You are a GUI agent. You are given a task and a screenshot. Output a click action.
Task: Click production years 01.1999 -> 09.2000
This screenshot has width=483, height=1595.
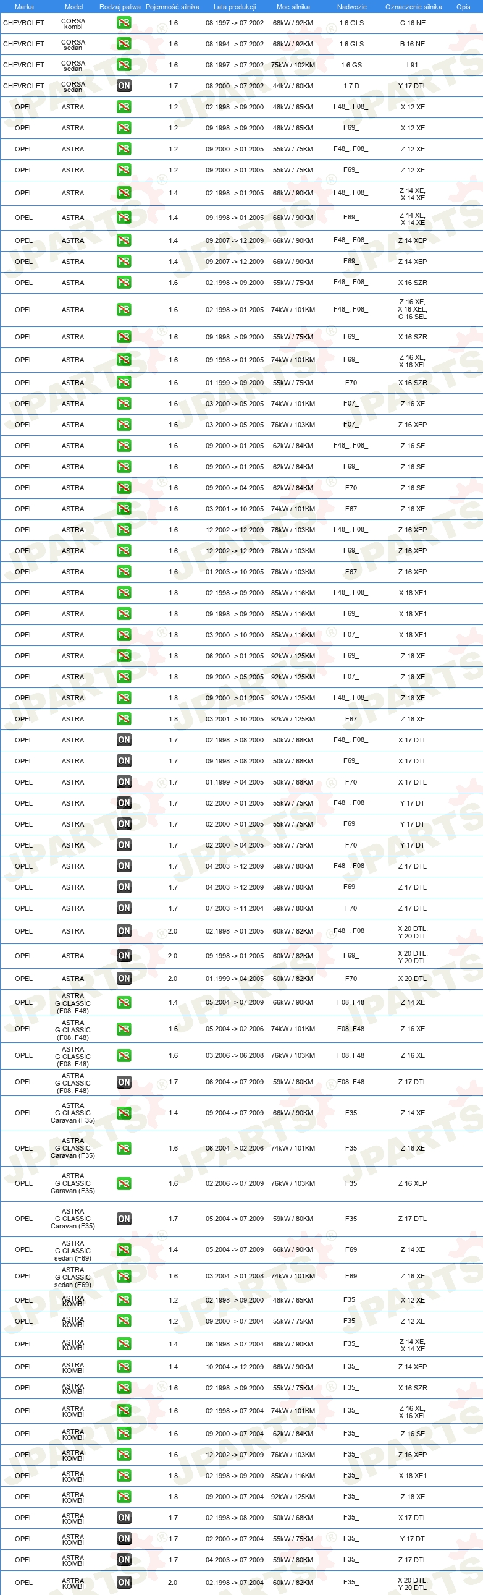234,383
